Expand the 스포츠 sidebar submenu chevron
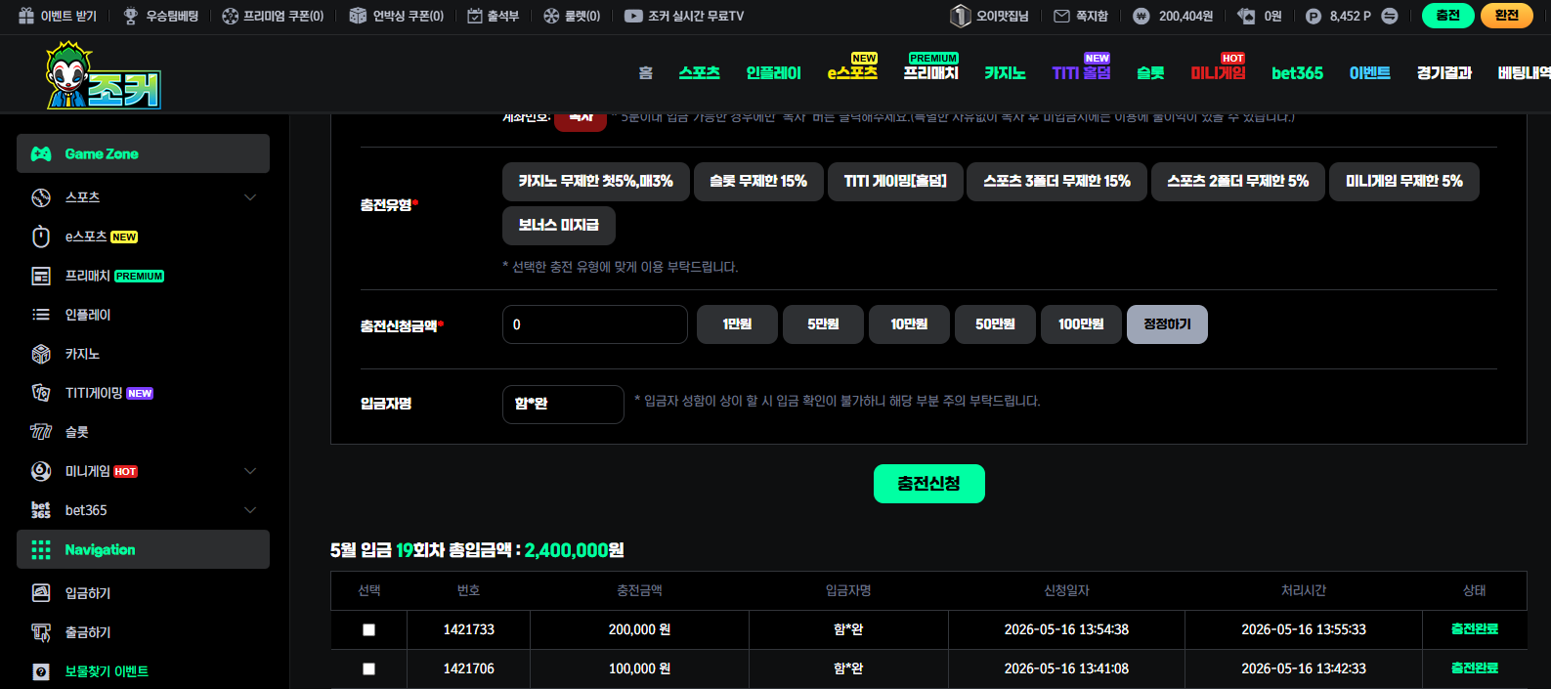 pos(250,197)
